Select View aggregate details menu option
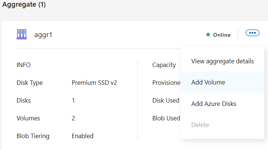Viewport: 268px width, 150px height. pyautogui.click(x=222, y=61)
